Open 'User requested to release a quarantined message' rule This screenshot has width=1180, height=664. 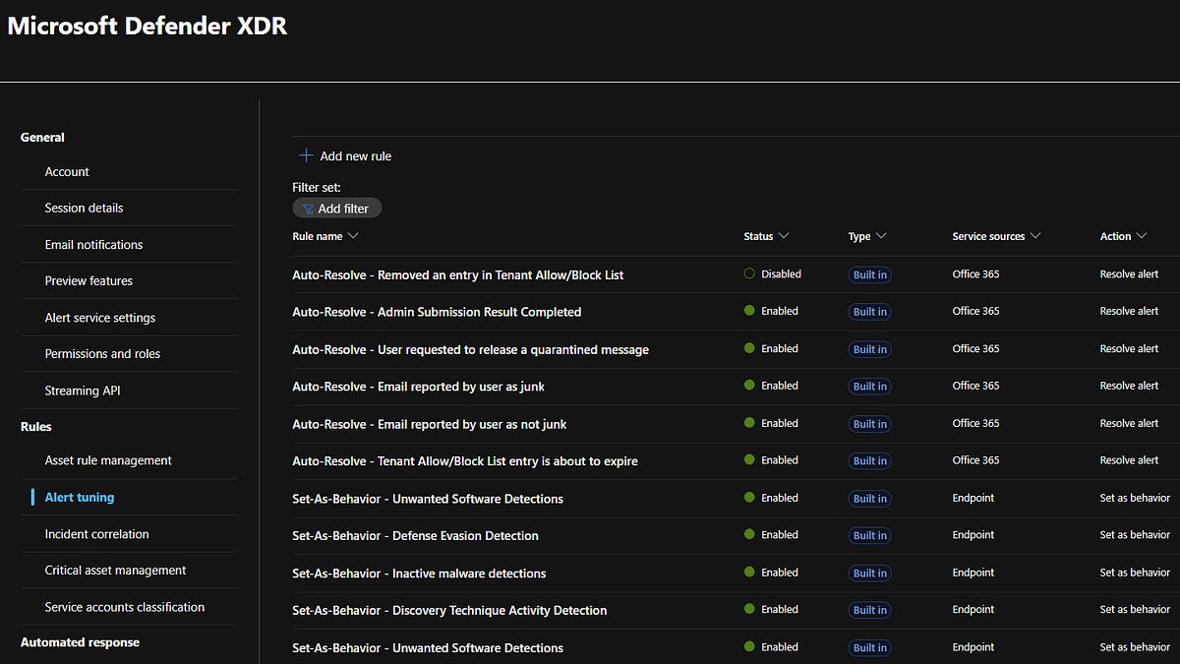tap(470, 349)
